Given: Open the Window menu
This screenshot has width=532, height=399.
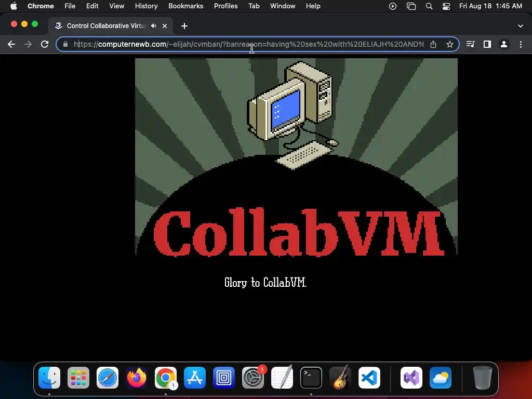Looking at the screenshot, I should tap(283, 6).
